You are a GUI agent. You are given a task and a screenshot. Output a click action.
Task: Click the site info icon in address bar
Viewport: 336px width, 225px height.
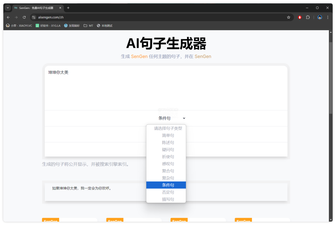click(x=34, y=17)
